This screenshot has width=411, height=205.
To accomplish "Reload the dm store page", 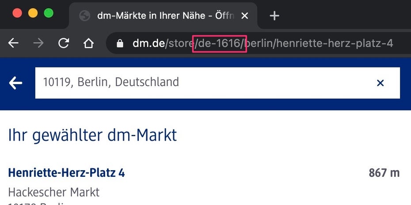I will click(x=64, y=43).
